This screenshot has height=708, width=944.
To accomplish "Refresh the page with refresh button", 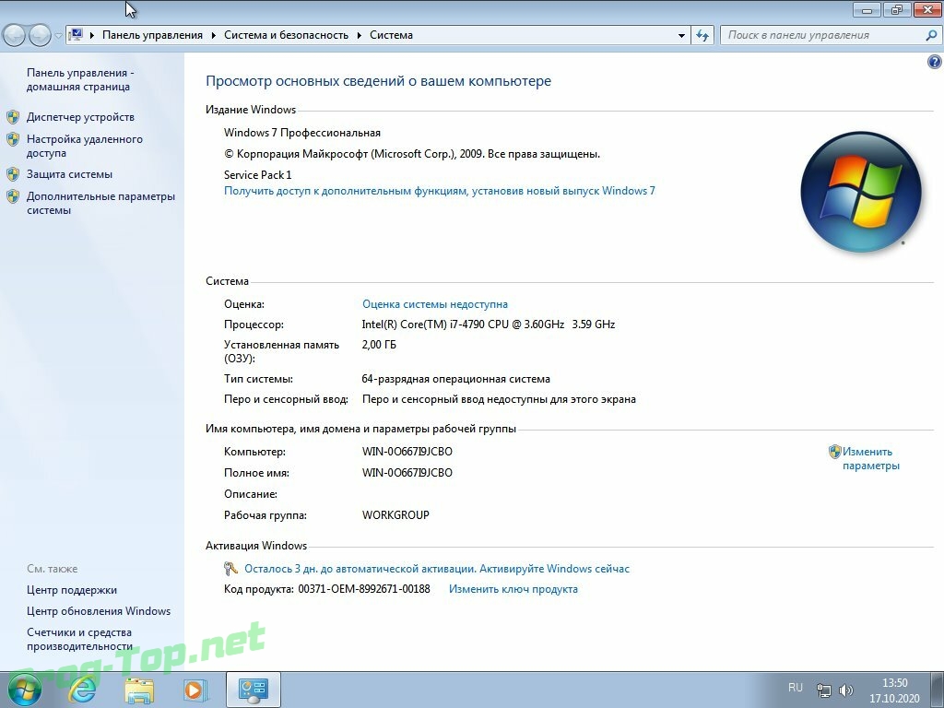I will (x=702, y=36).
